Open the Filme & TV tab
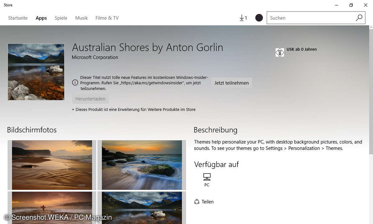Image resolution: width=373 pixels, height=224 pixels. pos(107,18)
